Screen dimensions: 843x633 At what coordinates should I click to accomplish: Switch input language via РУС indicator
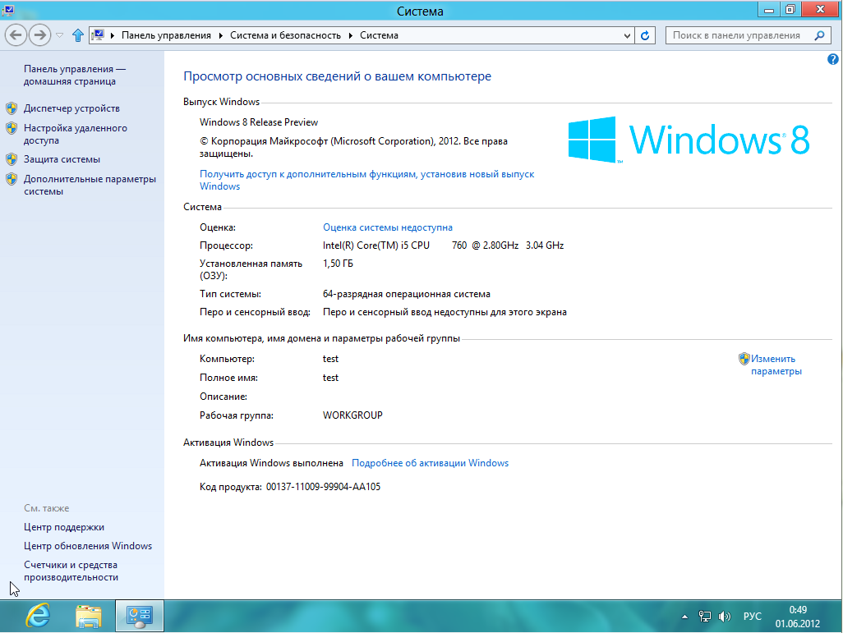752,617
